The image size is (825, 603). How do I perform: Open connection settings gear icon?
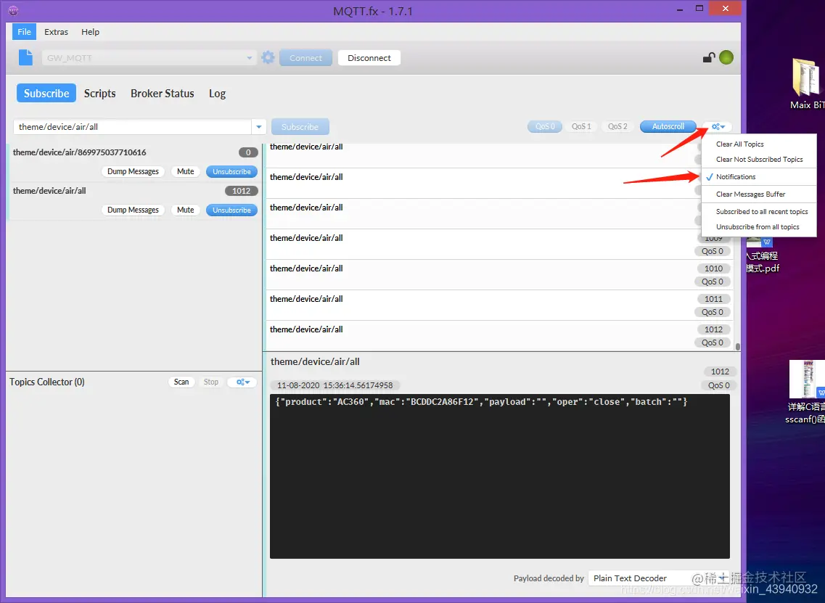click(268, 57)
